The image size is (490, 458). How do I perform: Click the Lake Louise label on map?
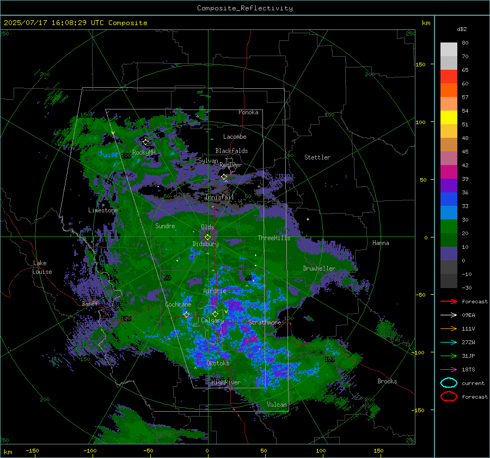42,267
